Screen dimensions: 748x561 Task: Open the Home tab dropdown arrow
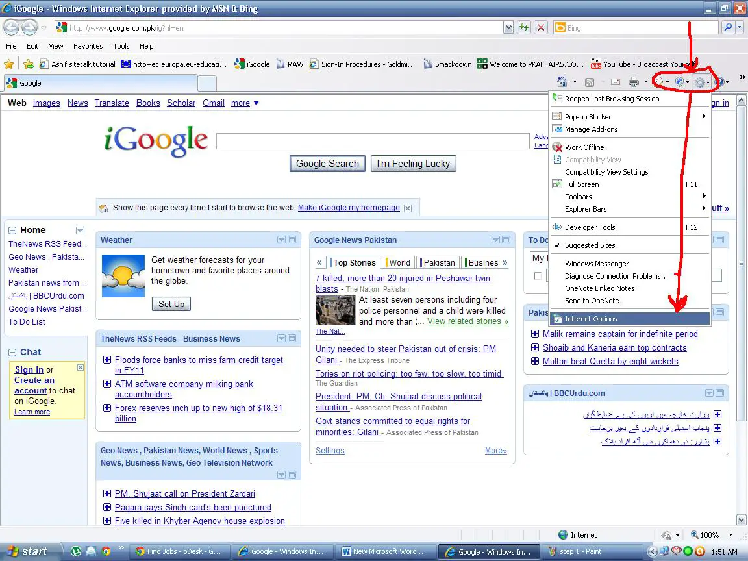(80, 231)
